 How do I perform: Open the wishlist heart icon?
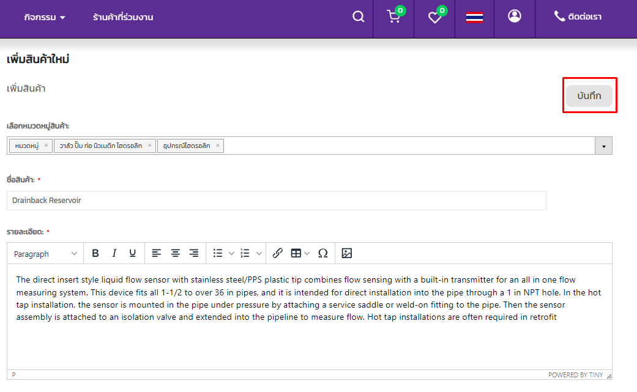click(434, 17)
